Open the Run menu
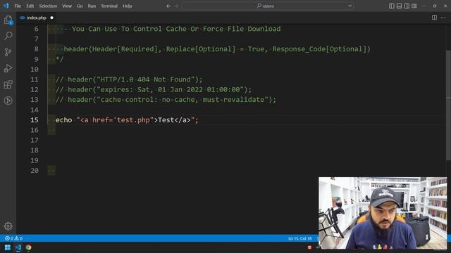 tap(92, 6)
